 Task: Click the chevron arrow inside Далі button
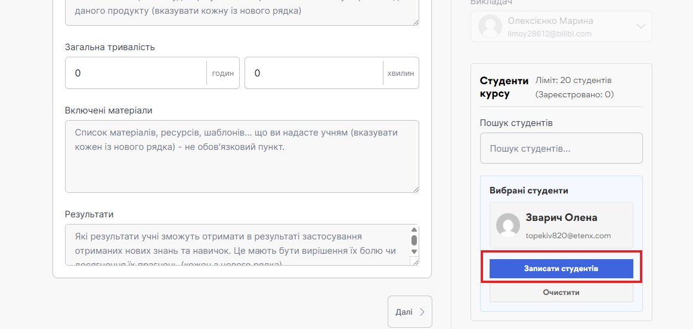coord(422,312)
